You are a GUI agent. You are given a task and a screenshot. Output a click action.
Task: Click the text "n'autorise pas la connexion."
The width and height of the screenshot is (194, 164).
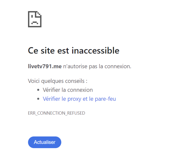97,67
